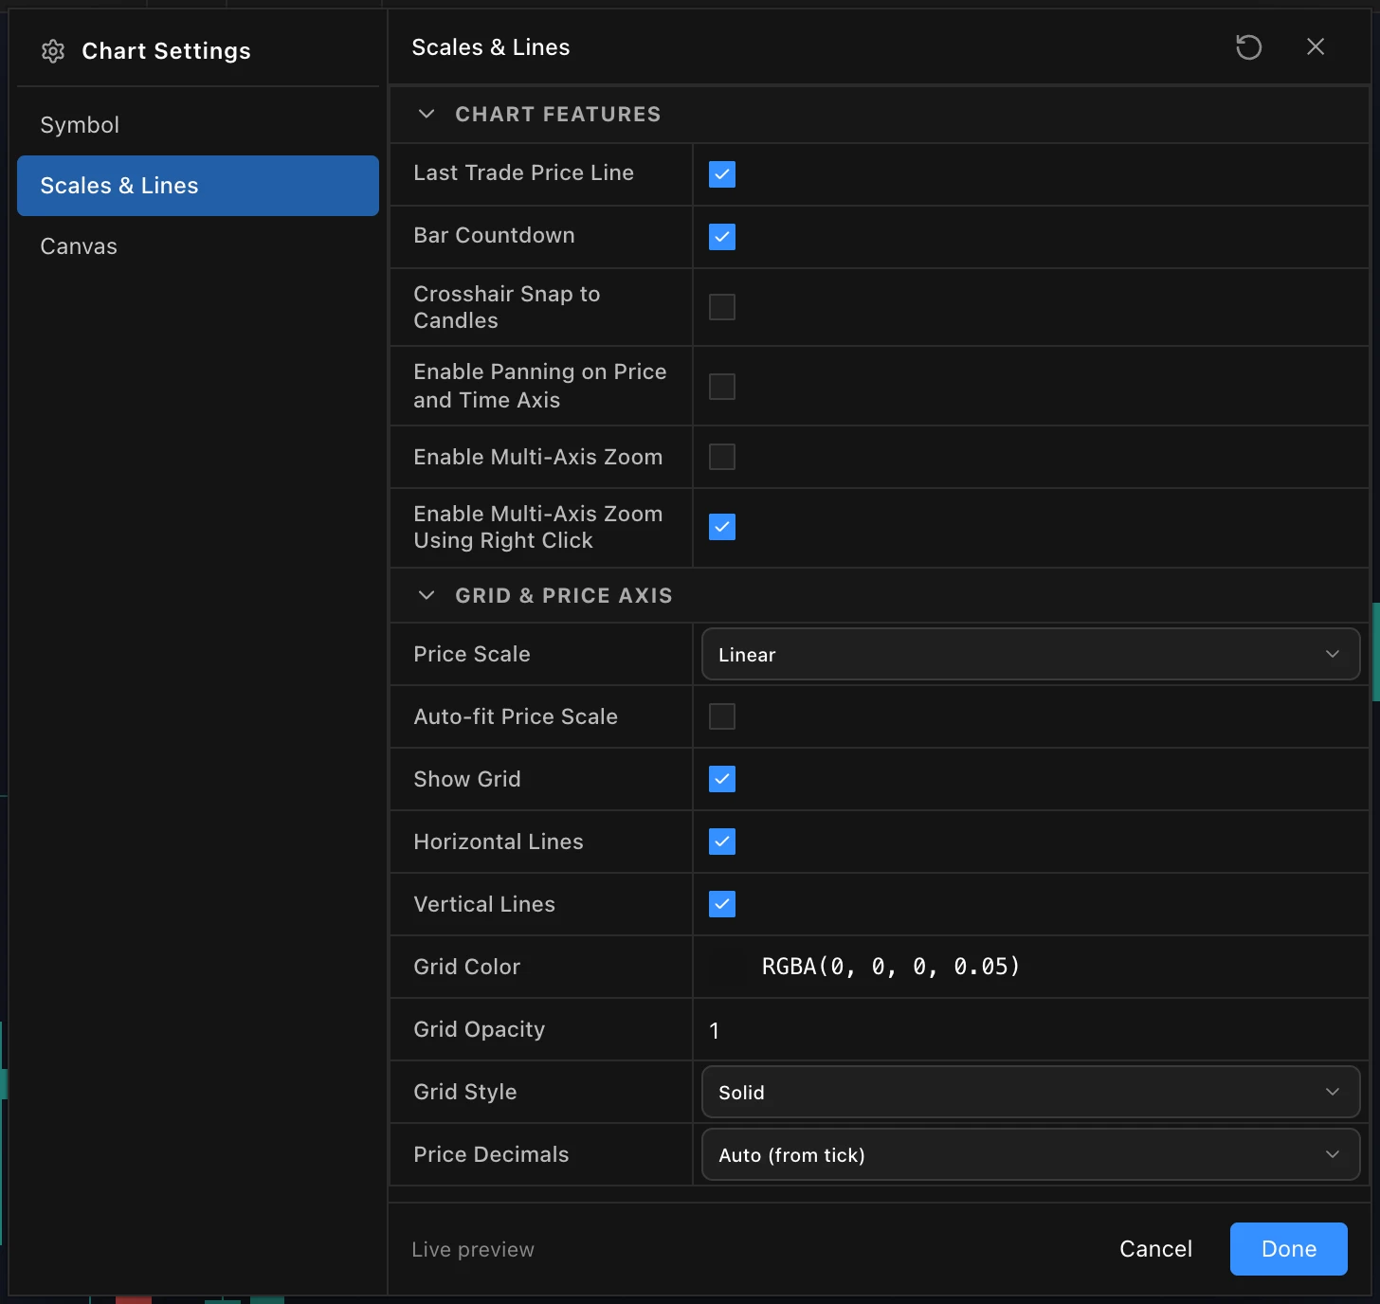Close the Chart Settings dialog
The image size is (1380, 1304).
pyautogui.click(x=1316, y=46)
